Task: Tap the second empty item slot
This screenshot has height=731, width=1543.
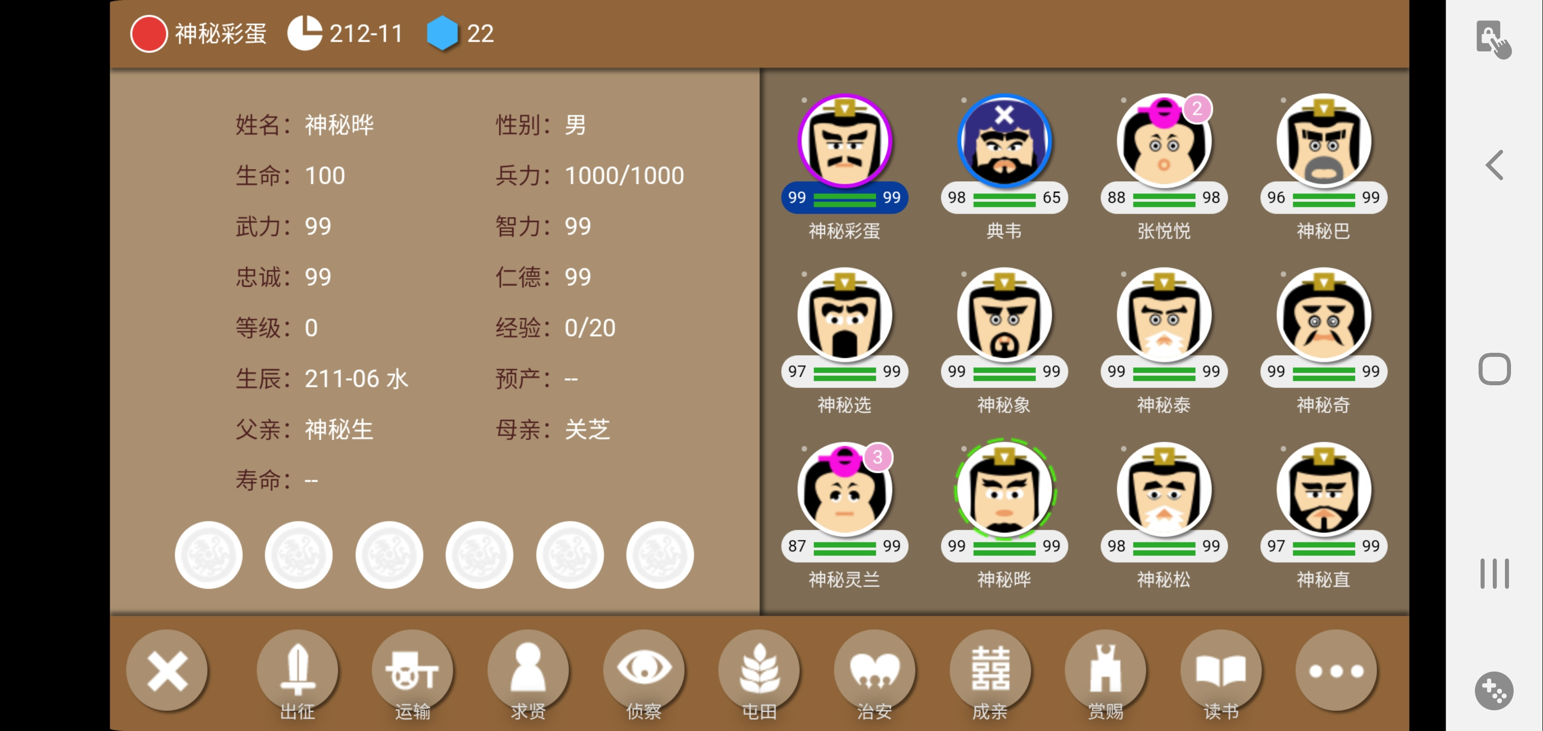Action: pyautogui.click(x=298, y=555)
